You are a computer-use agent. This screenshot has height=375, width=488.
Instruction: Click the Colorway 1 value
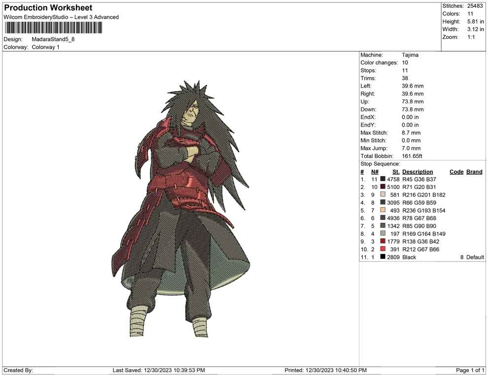(x=45, y=47)
